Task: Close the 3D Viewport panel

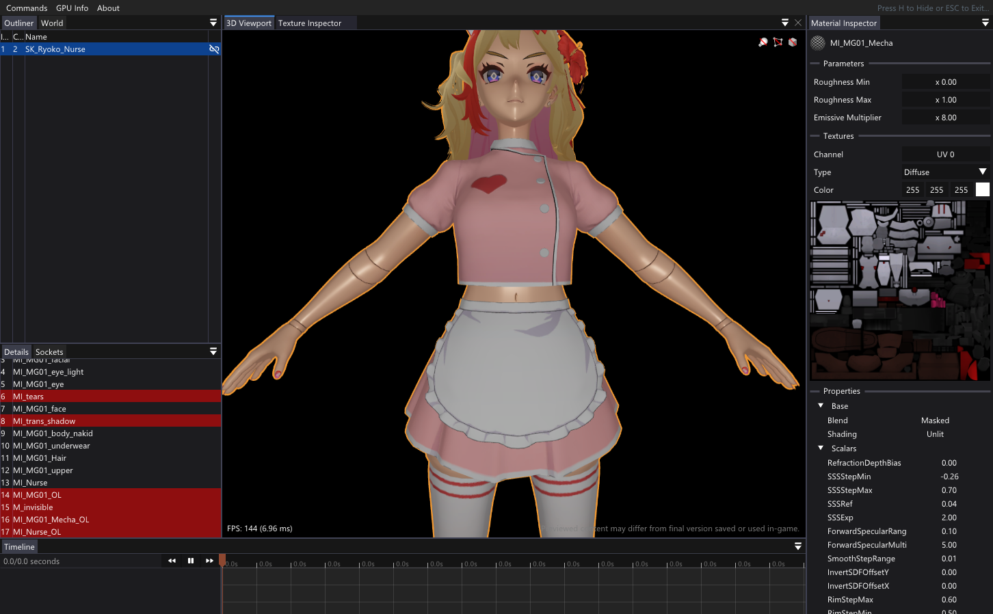Action: coord(798,23)
